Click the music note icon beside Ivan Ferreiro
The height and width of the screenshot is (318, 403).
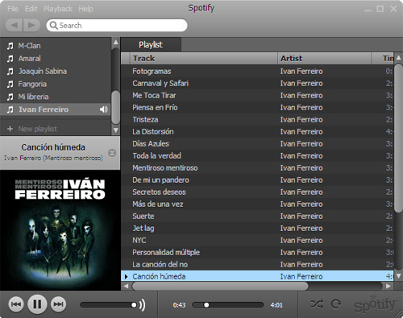click(x=10, y=109)
